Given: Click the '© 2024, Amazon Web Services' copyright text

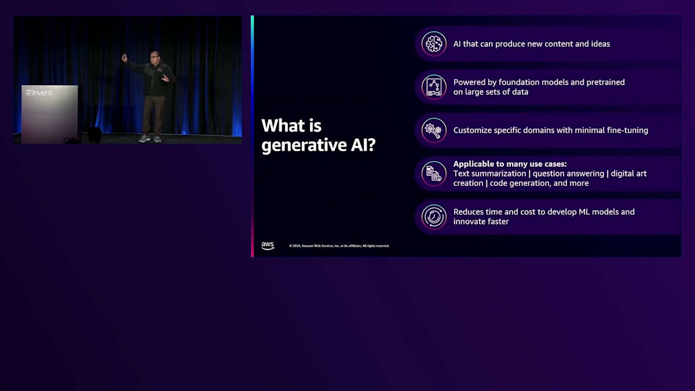Looking at the screenshot, I should 339,246.
